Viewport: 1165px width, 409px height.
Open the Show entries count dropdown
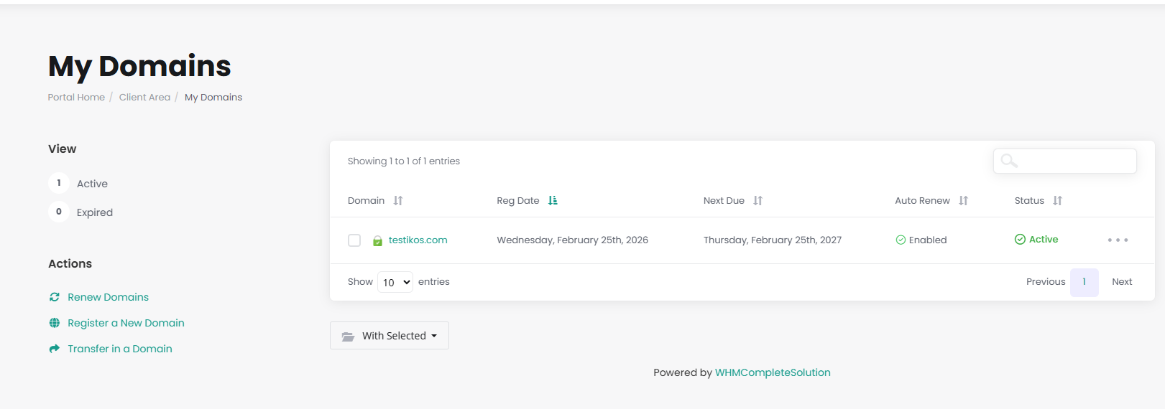point(396,282)
